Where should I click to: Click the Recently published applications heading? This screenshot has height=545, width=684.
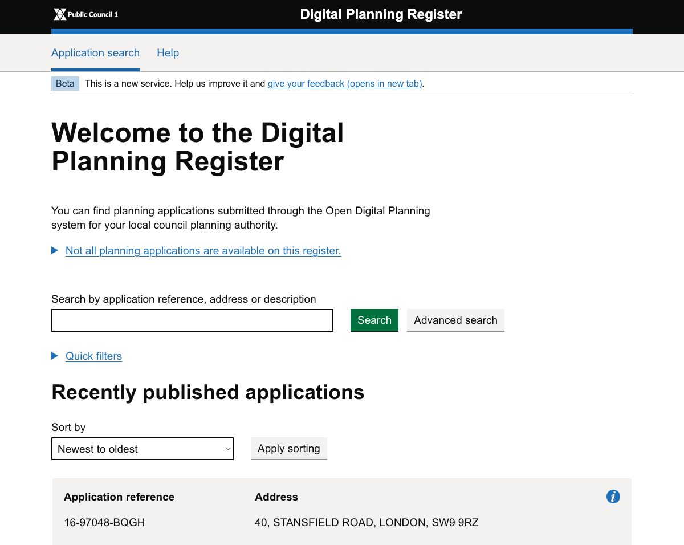pyautogui.click(x=208, y=392)
